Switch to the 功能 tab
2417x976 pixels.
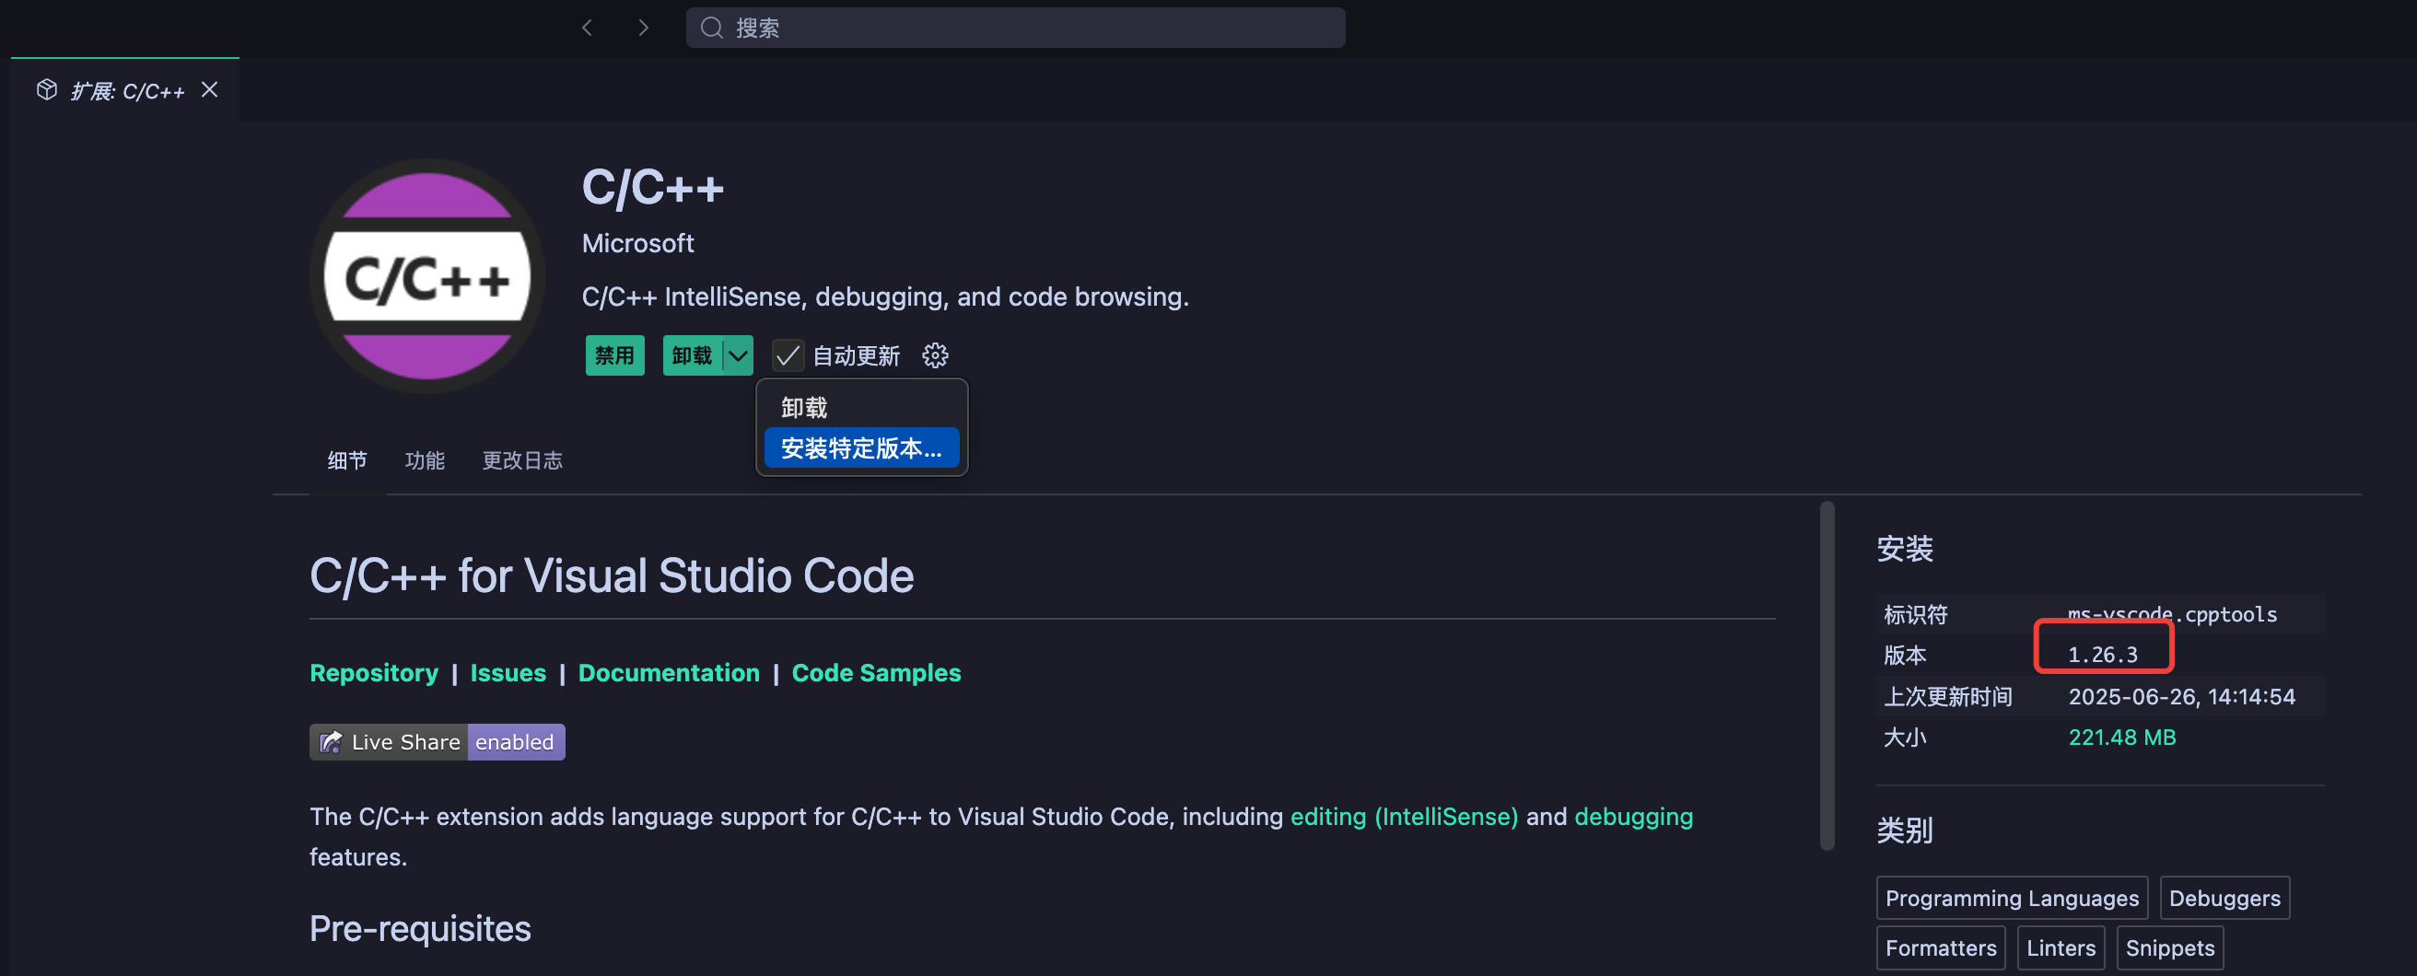point(424,460)
